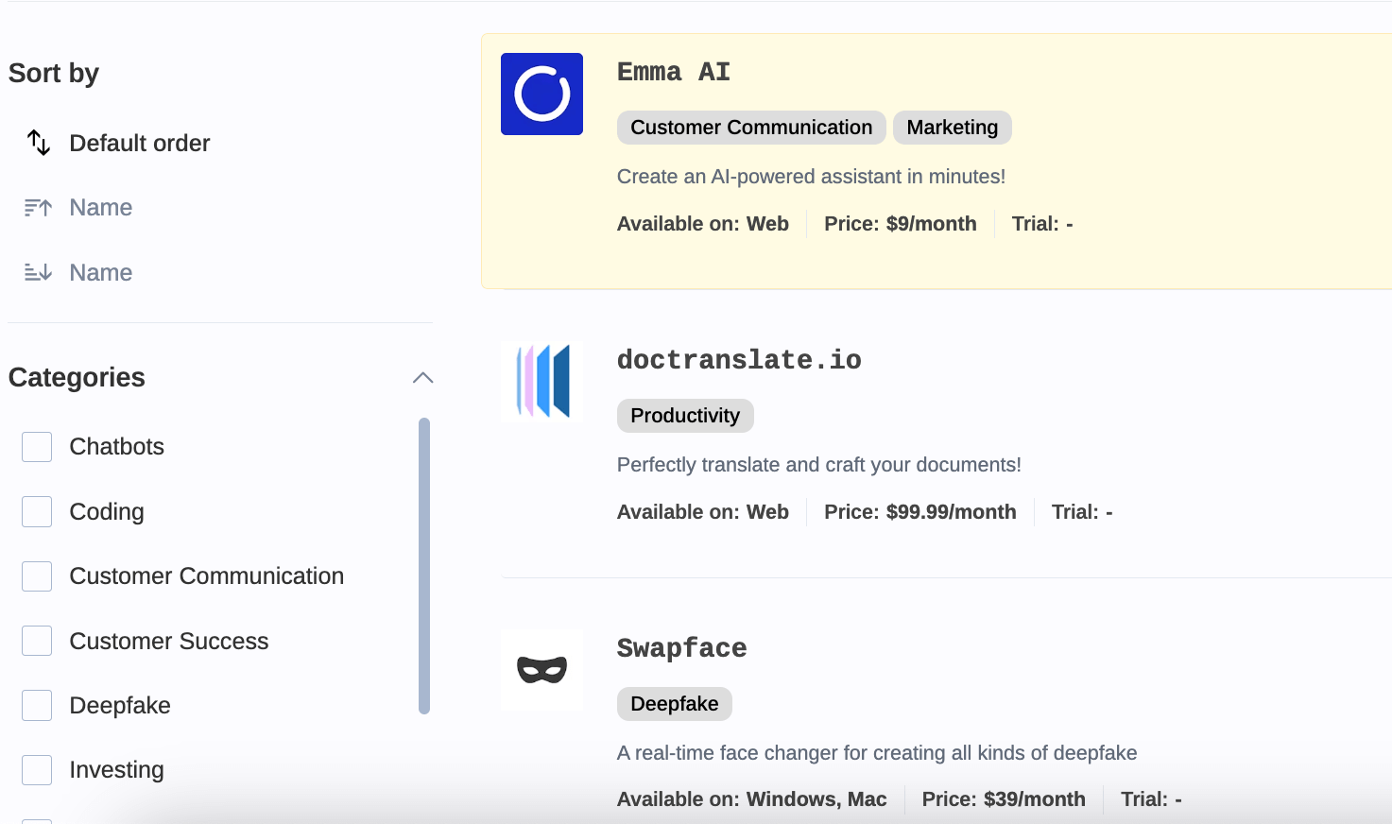Open the Emma AI listing title
1392x824 pixels.
pos(674,72)
